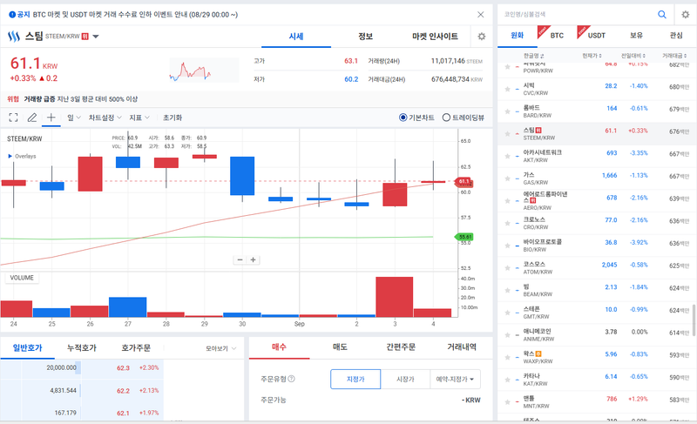Click the Steem logo icon
This screenshot has width=697, height=424.
pos(14,37)
